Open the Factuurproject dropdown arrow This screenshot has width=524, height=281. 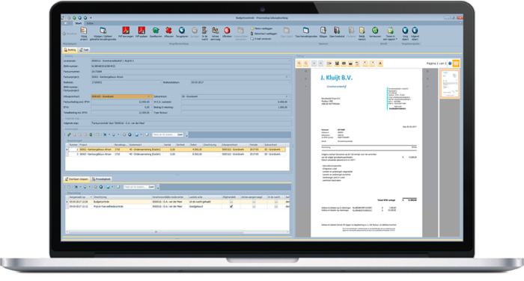click(x=290, y=77)
